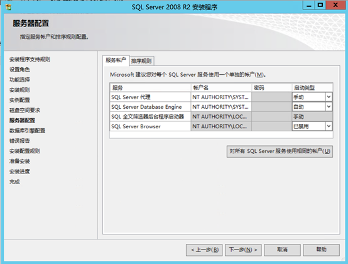The image size is (348, 264).
Task: Select 安装进度 step in sidebar
Action: 19,172
